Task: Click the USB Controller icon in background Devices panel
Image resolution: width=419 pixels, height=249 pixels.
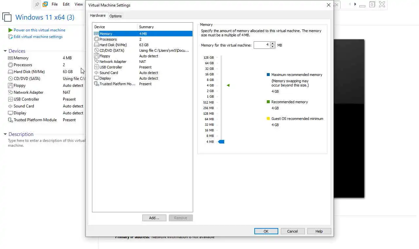Action: [x=10, y=99]
